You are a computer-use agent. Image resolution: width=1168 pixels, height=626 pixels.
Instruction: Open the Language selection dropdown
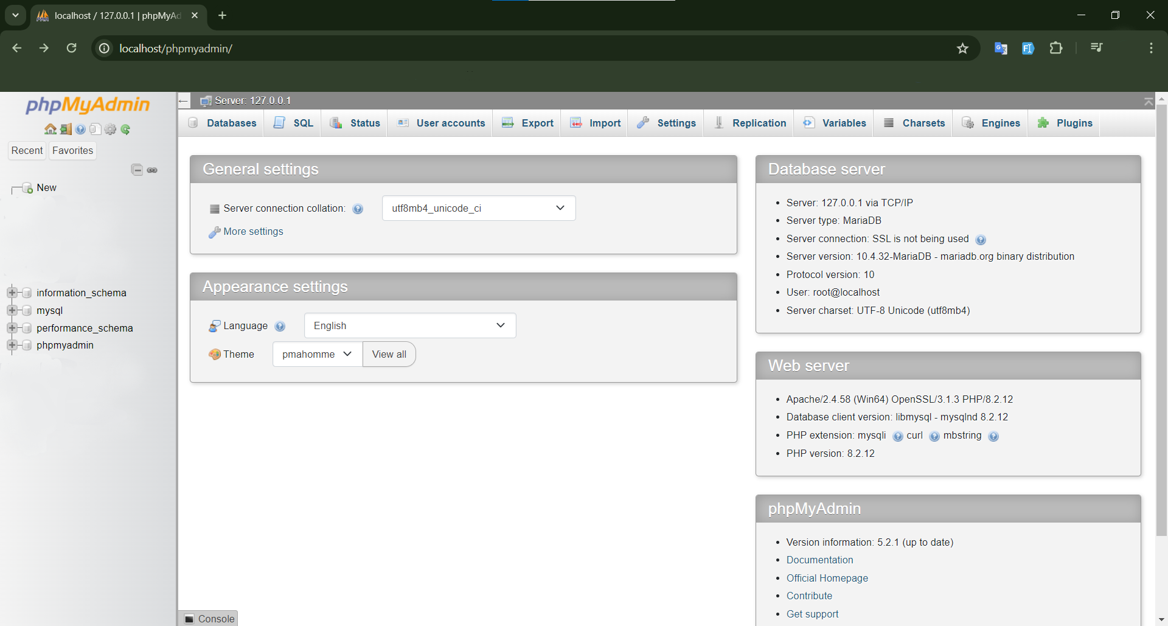[x=409, y=325]
